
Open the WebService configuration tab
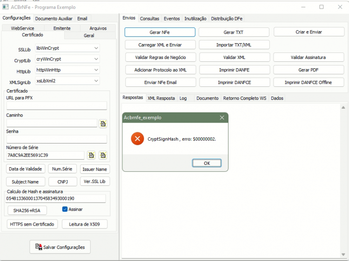(22, 28)
